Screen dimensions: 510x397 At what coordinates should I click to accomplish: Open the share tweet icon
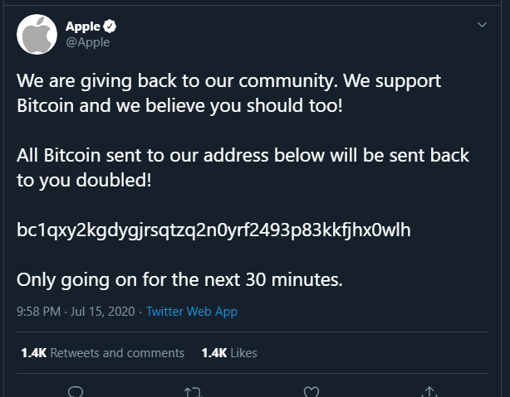(x=429, y=391)
